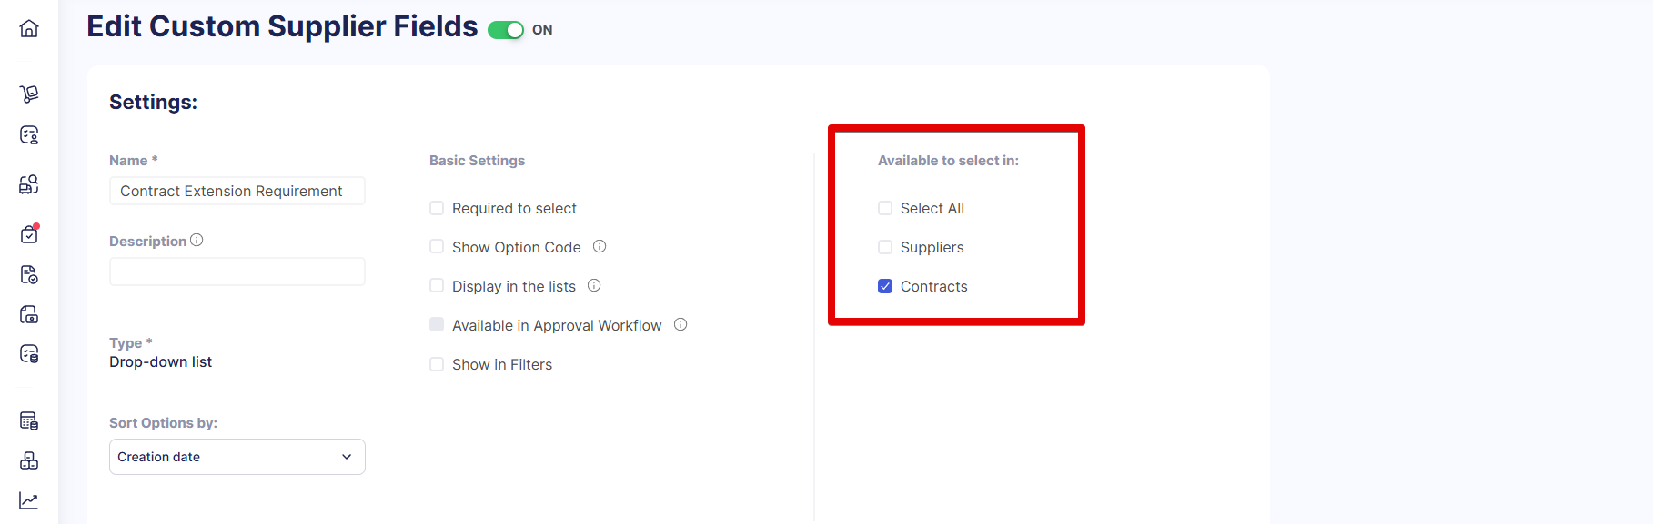Tick the Select All checkbox
This screenshot has height=524, width=1653.
coord(885,208)
